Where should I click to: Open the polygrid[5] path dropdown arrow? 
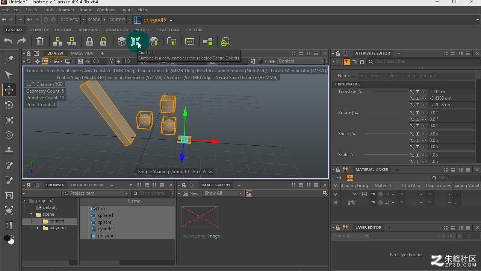171,20
